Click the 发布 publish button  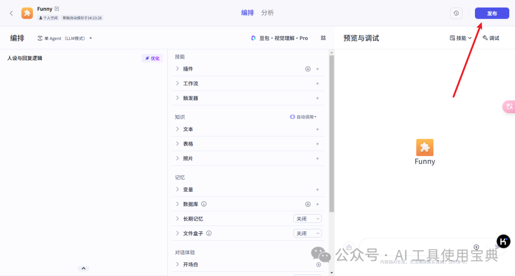click(x=492, y=13)
